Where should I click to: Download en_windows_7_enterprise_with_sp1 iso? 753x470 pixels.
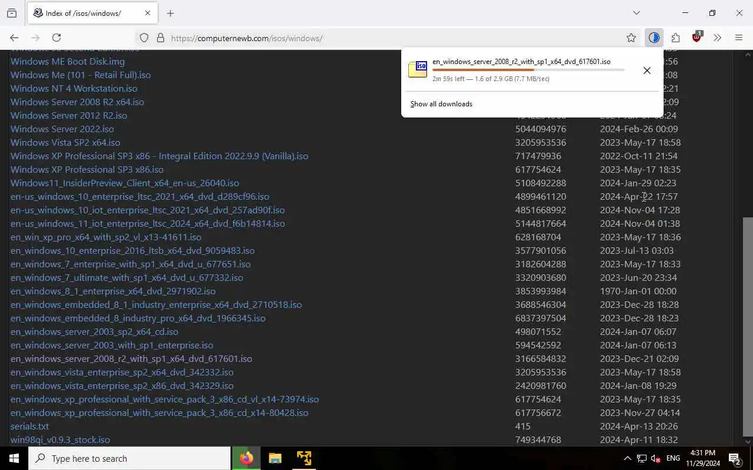131,264
